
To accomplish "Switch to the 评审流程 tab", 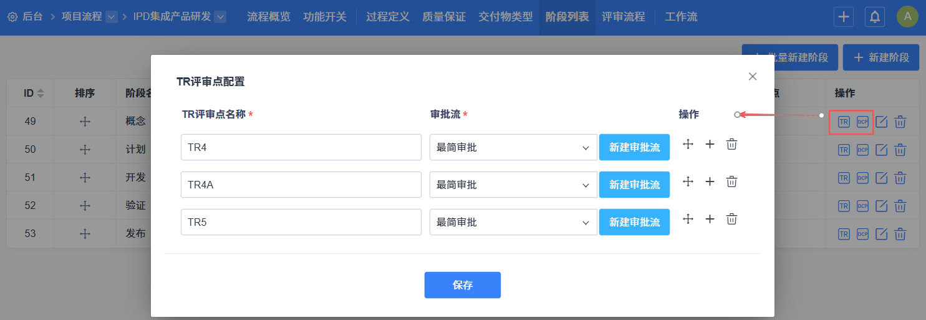I will [x=624, y=17].
